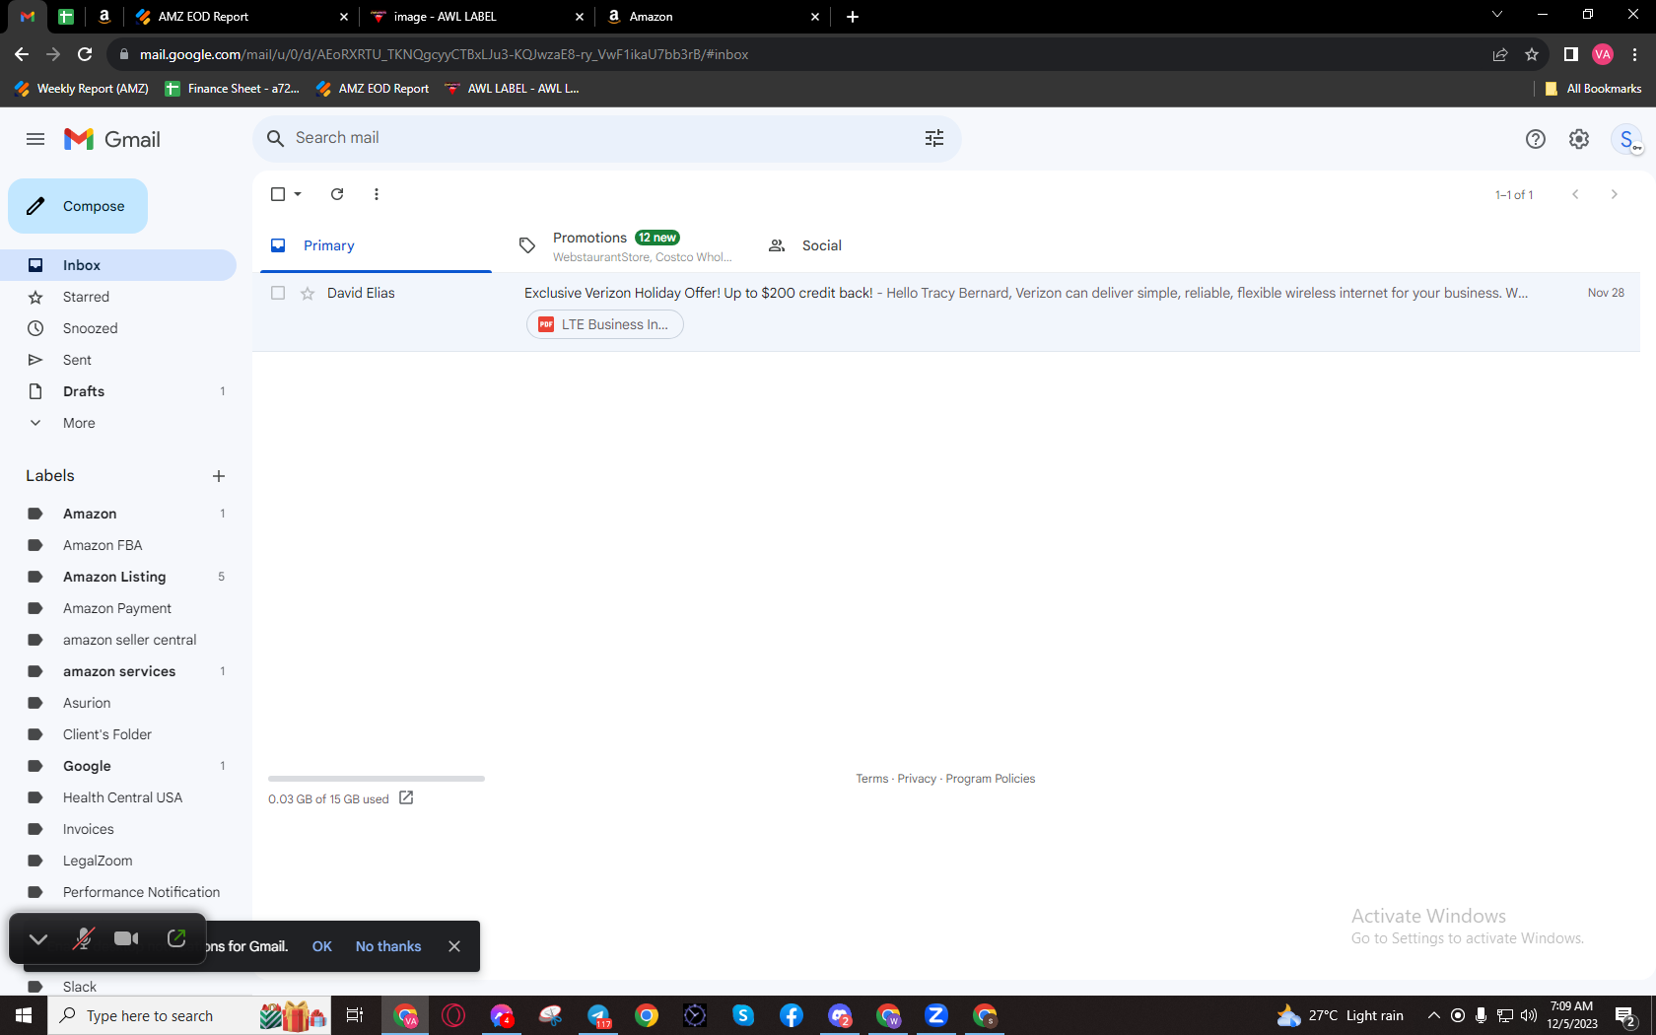Toggle the muted microphone in overlay

point(83,938)
